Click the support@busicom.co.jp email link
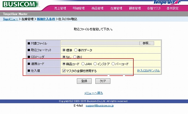 (99, 106)
